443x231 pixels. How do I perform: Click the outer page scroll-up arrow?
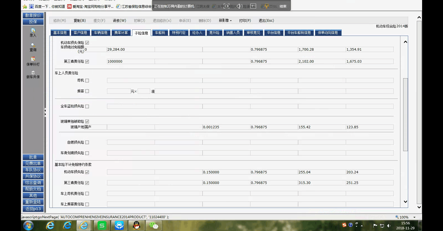coord(419,18)
